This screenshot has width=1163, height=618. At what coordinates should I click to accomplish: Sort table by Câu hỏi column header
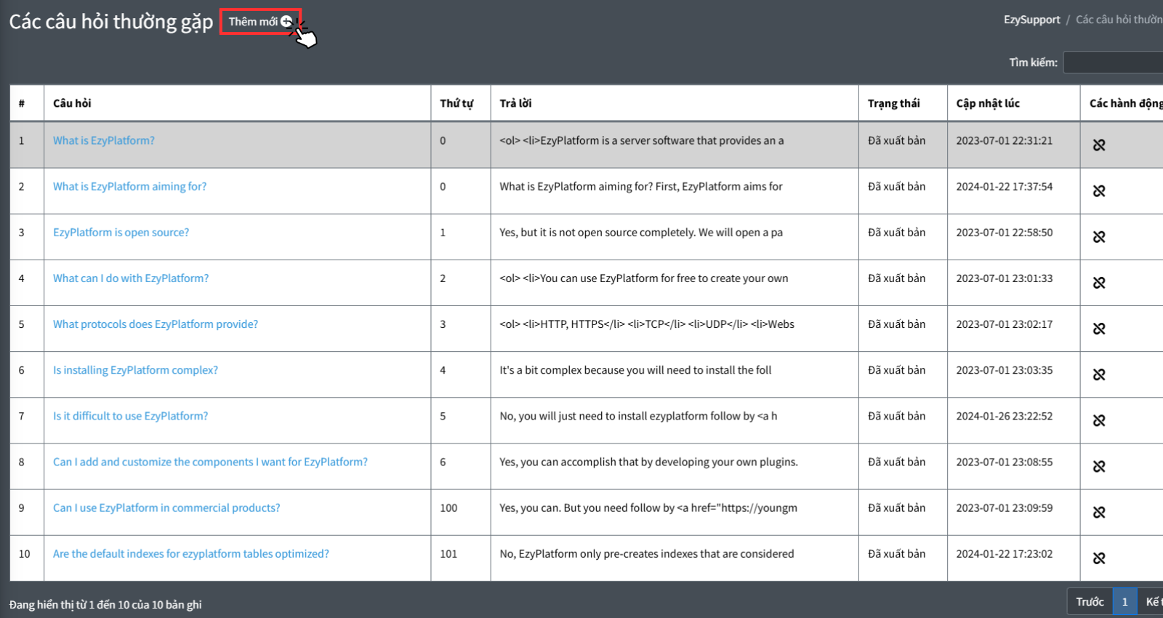tap(72, 103)
